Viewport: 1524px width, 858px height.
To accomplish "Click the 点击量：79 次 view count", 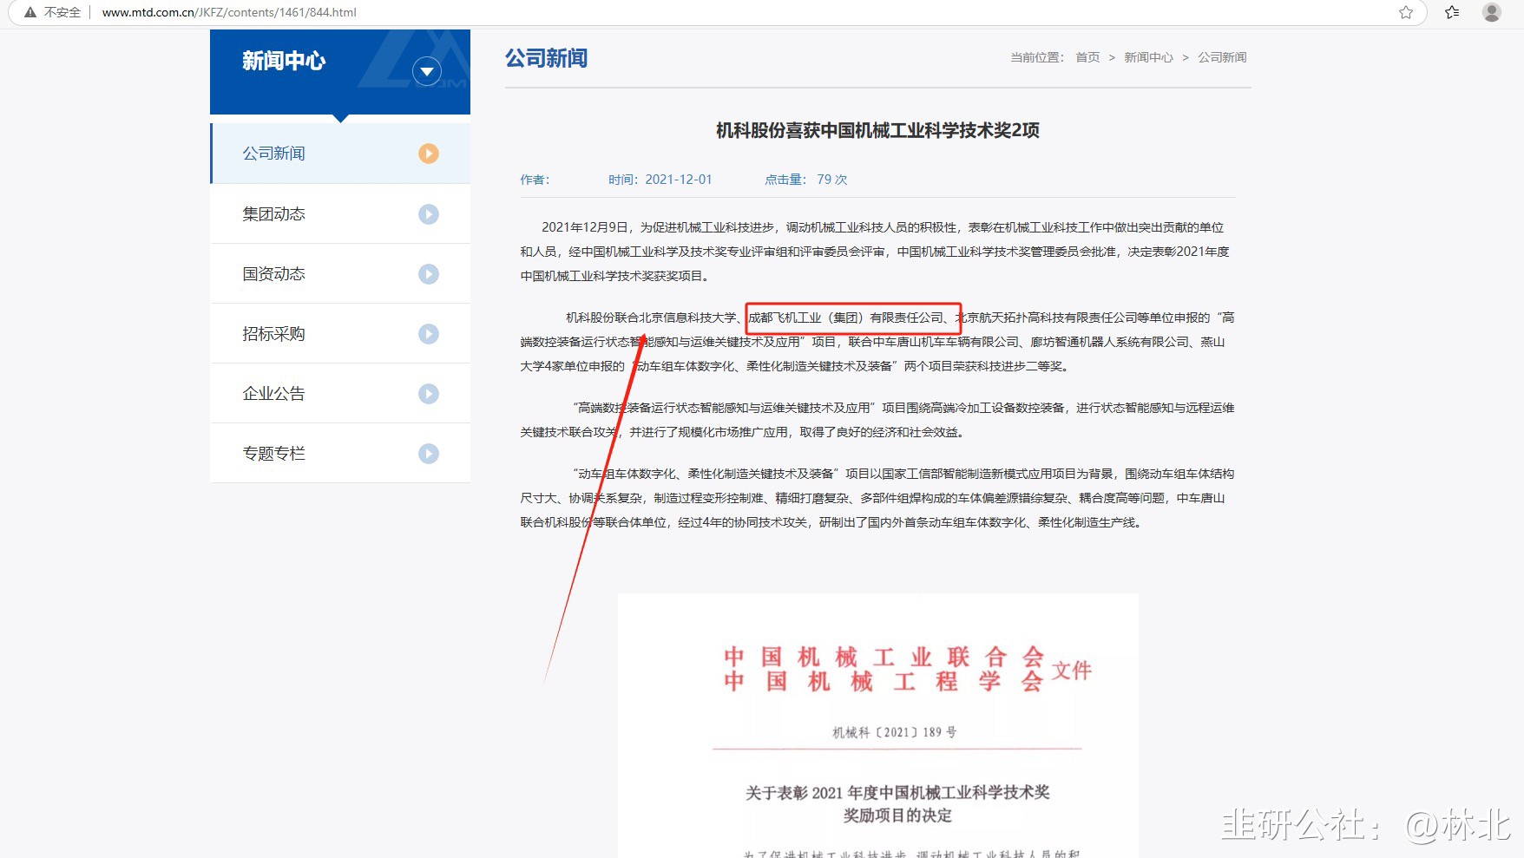I will 805,180.
